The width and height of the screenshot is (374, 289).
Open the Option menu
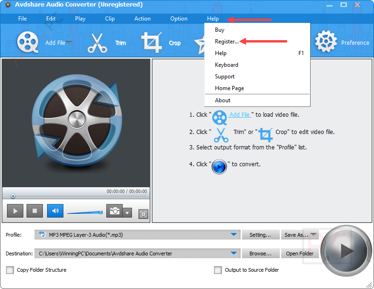click(x=179, y=19)
